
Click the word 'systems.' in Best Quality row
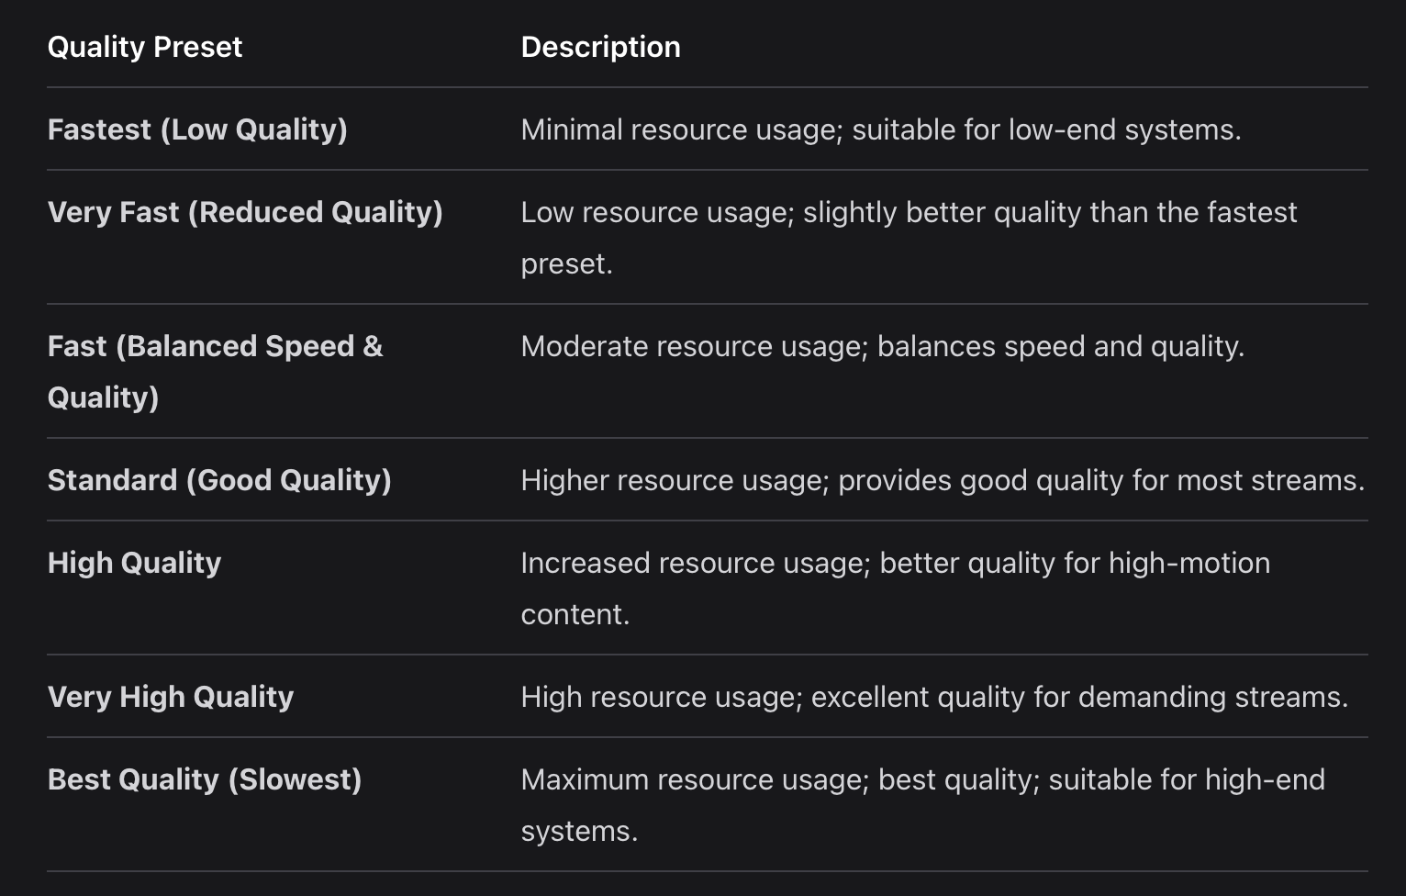tap(579, 831)
